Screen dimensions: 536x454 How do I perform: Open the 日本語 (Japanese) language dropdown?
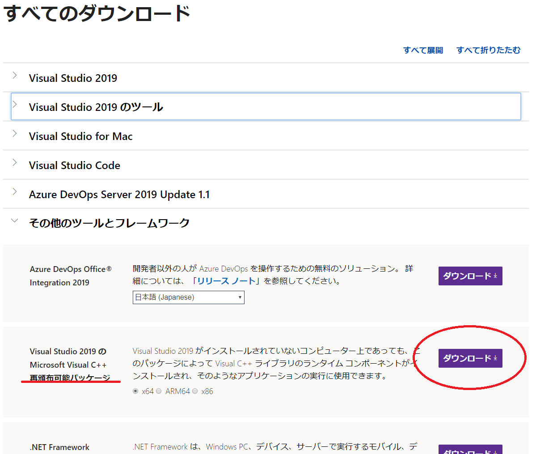[188, 297]
